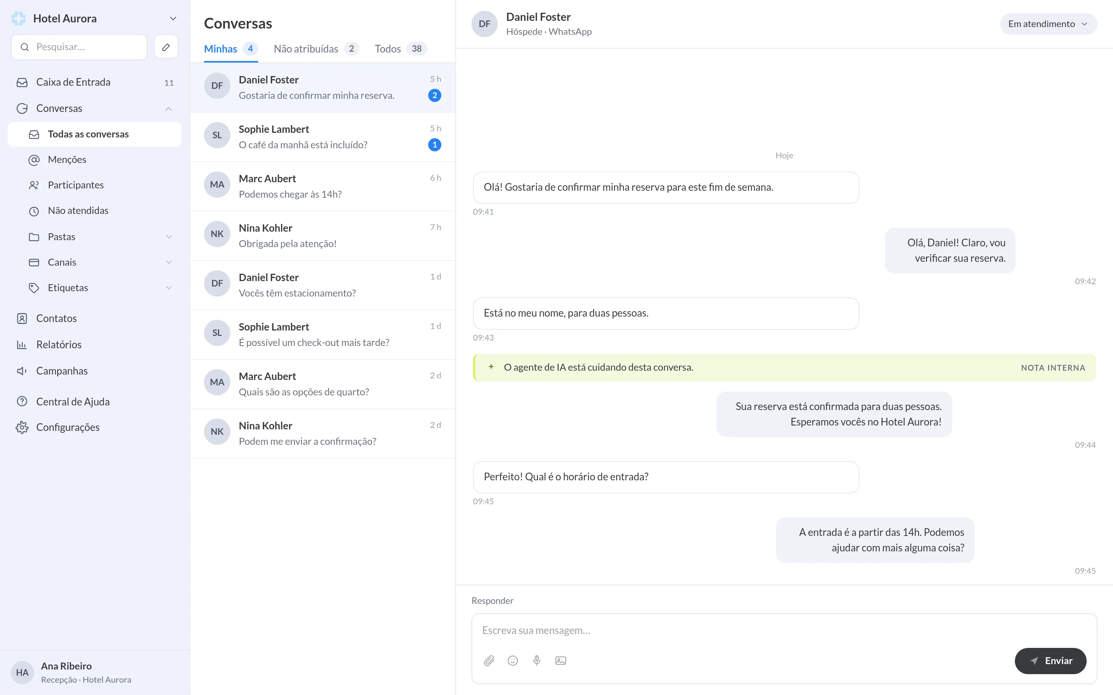The width and height of the screenshot is (1113, 695).
Task: Click the compose new message pencil icon
Action: point(166,47)
